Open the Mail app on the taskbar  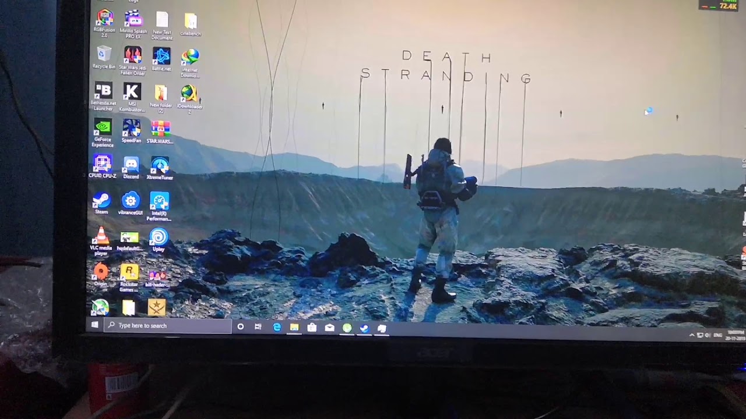329,328
